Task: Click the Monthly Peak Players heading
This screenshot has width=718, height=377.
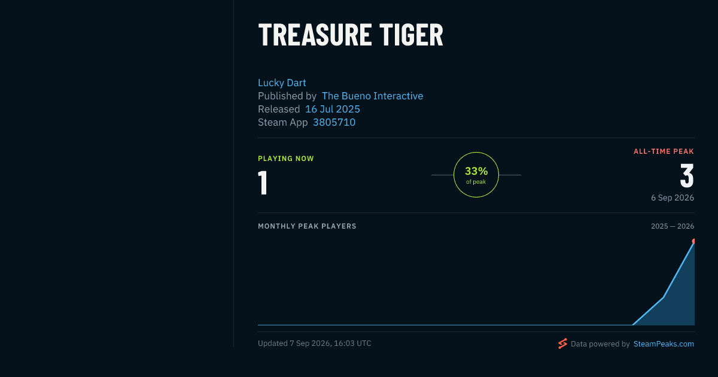Action: [307, 226]
